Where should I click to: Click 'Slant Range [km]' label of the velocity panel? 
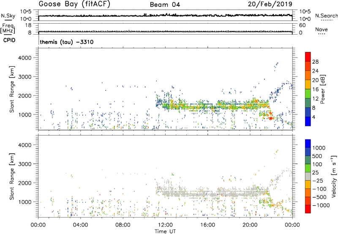click(x=12, y=176)
